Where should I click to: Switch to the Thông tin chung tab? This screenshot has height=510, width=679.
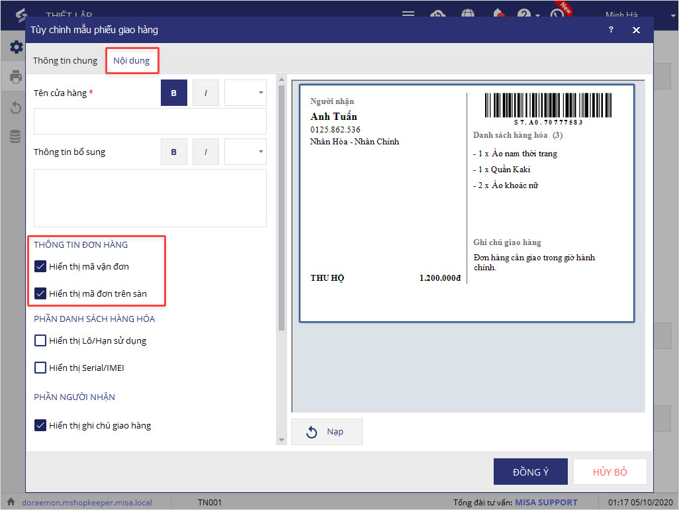(66, 61)
